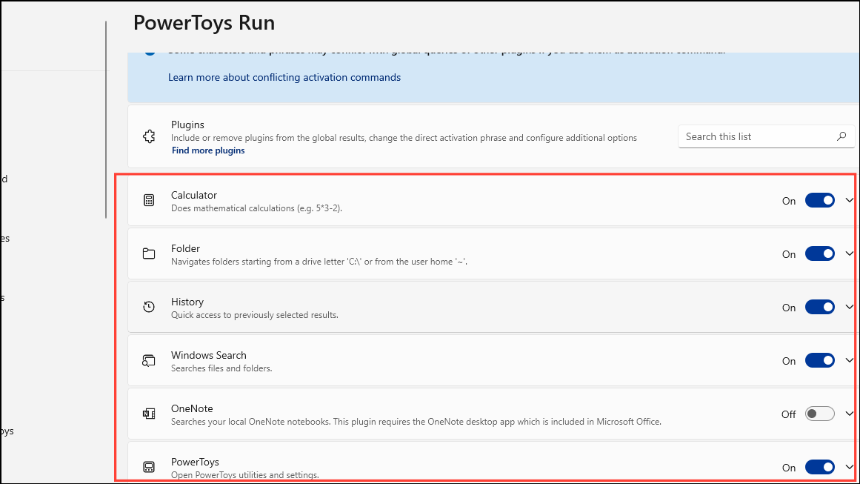Expand the PowerToys plugin chevron
The width and height of the screenshot is (860, 484).
pos(849,467)
